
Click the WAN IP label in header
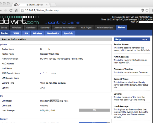tap(134, 22)
